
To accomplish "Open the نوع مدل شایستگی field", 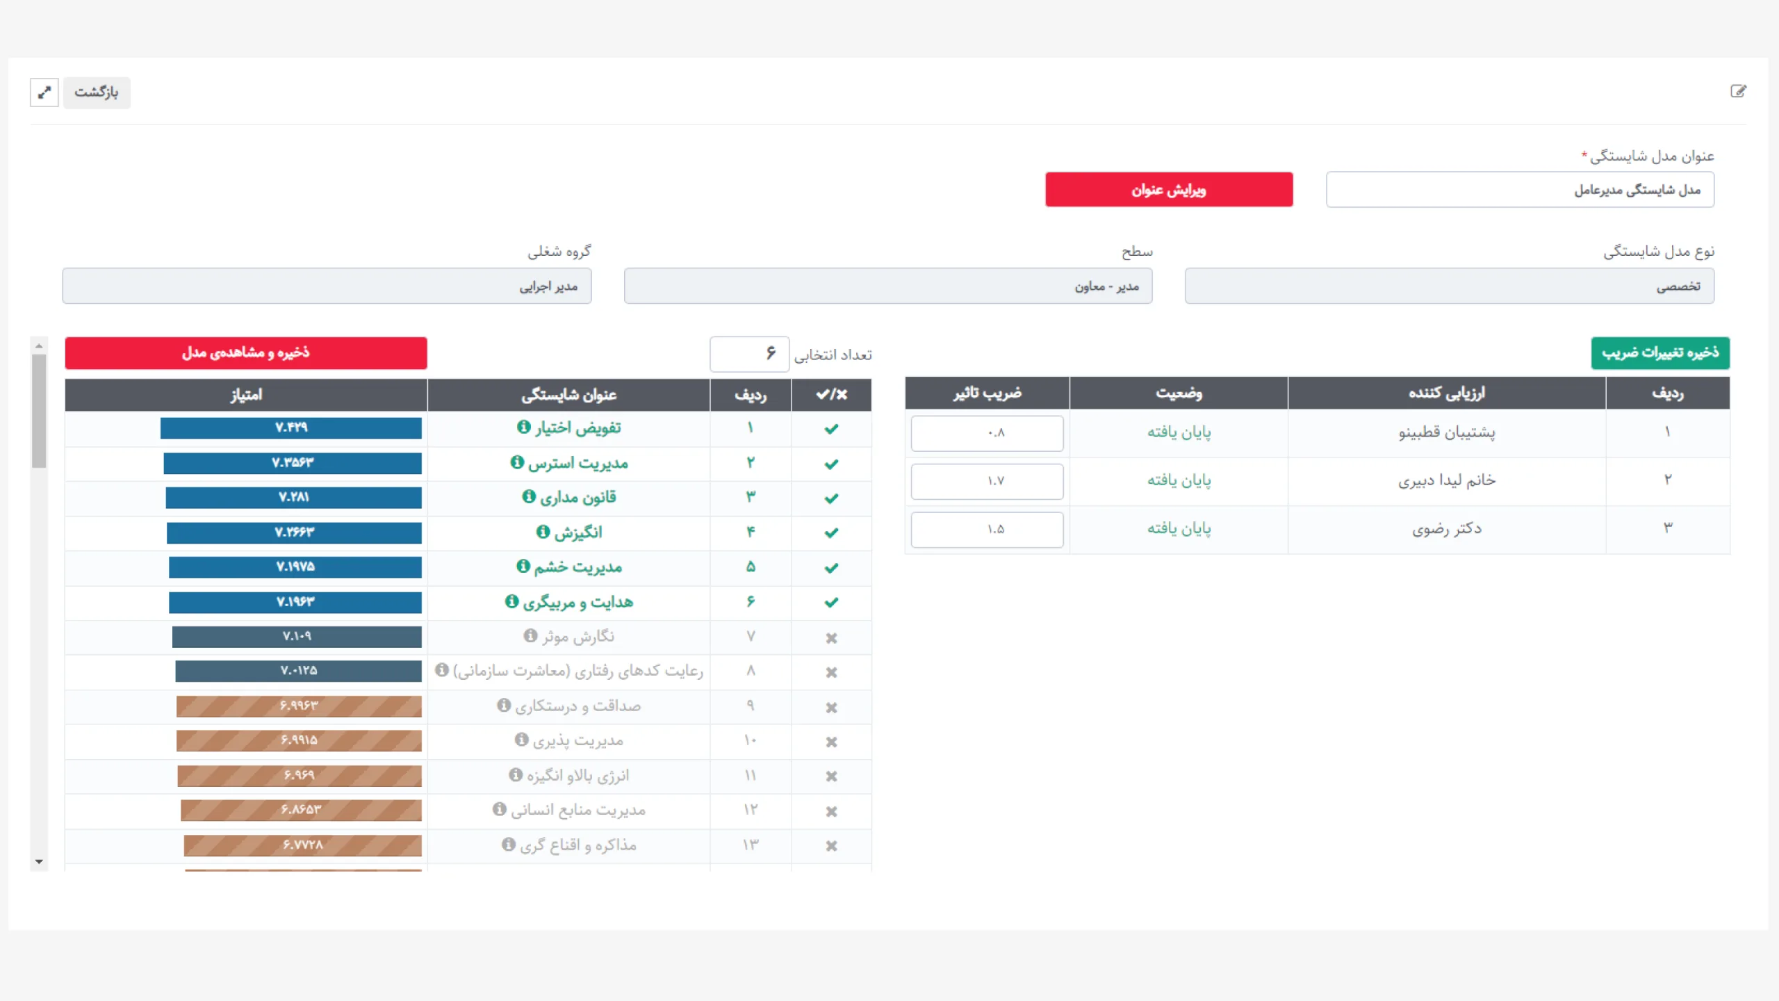I will click(x=1449, y=286).
